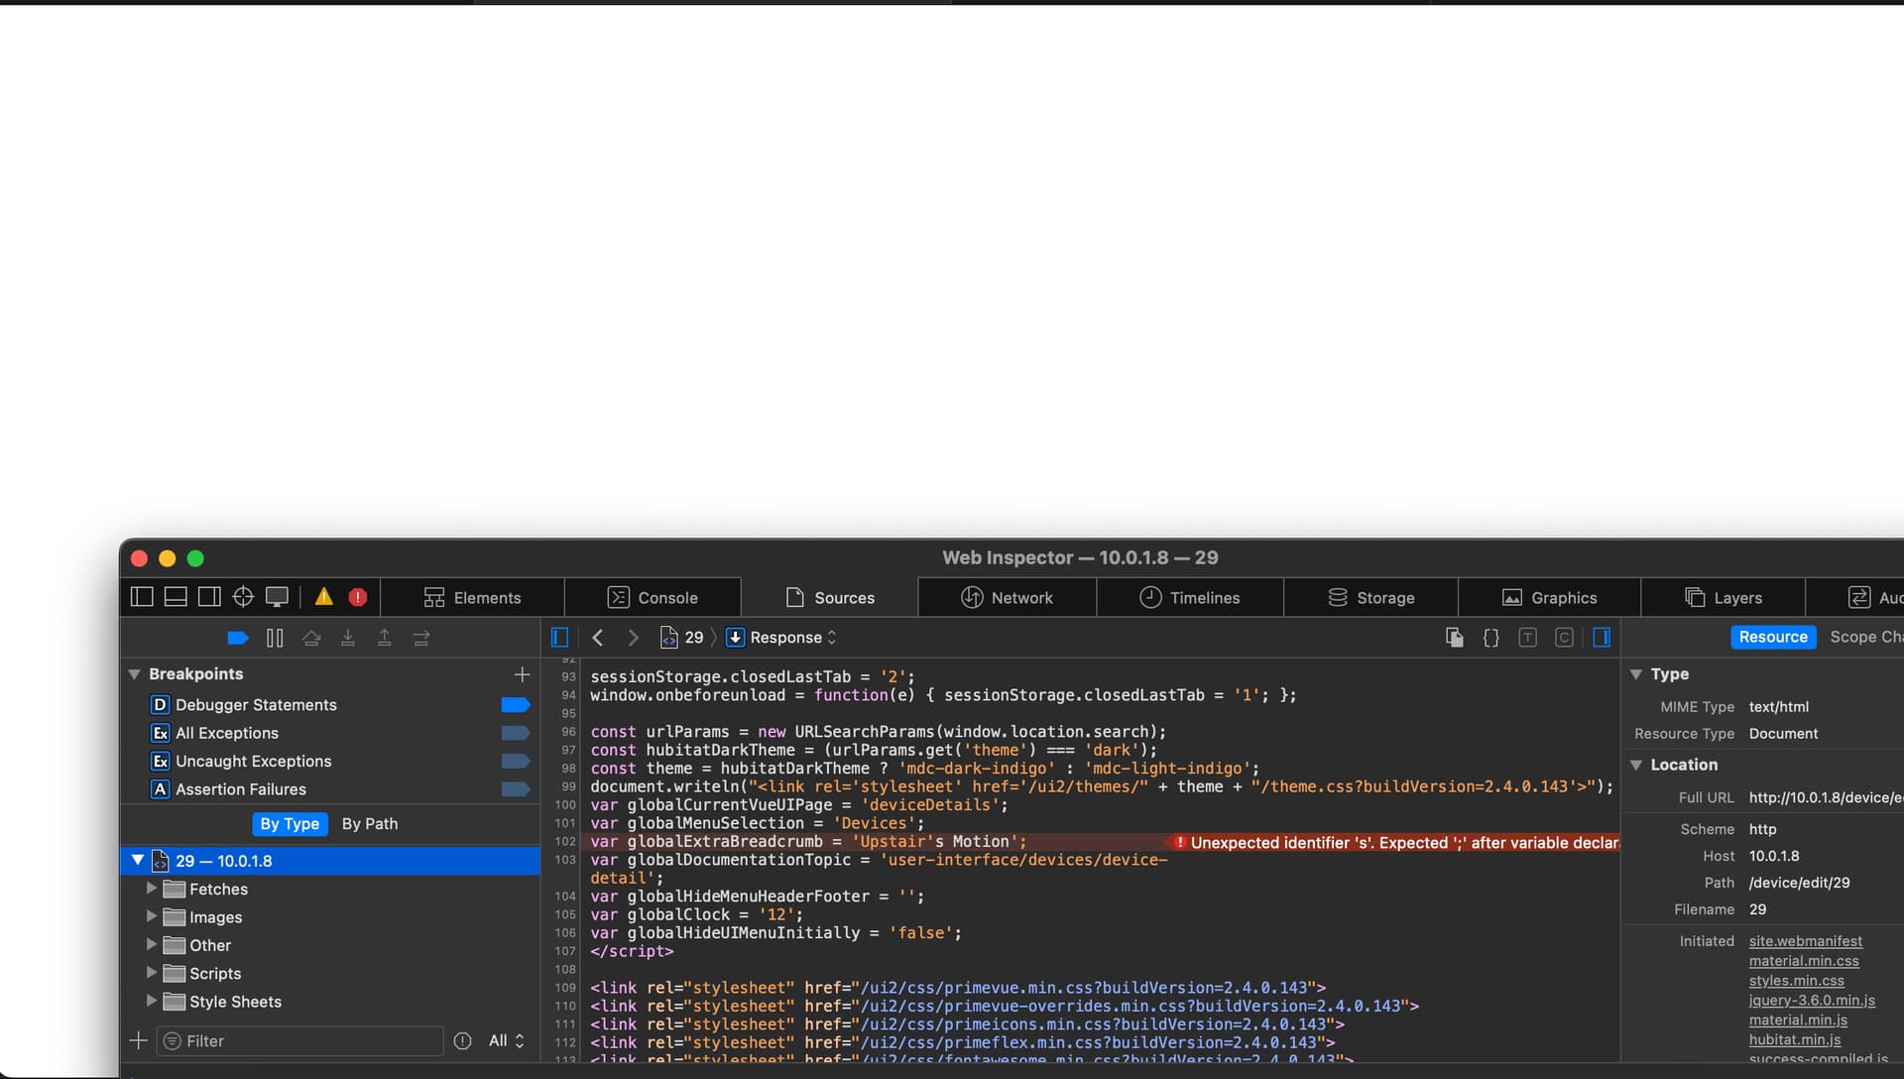1904x1079 pixels.
Task: Select the Resource sidebar panel
Action: pyautogui.click(x=1773, y=637)
